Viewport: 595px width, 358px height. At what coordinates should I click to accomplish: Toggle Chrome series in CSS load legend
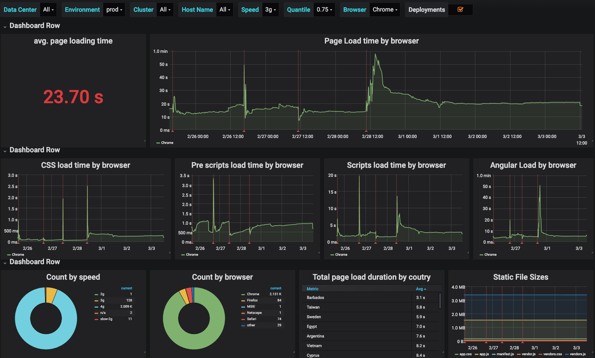pyautogui.click(x=18, y=255)
